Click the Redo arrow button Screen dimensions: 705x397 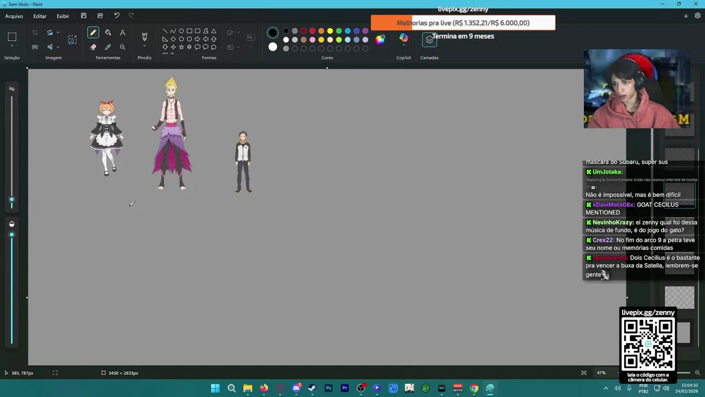click(x=131, y=16)
